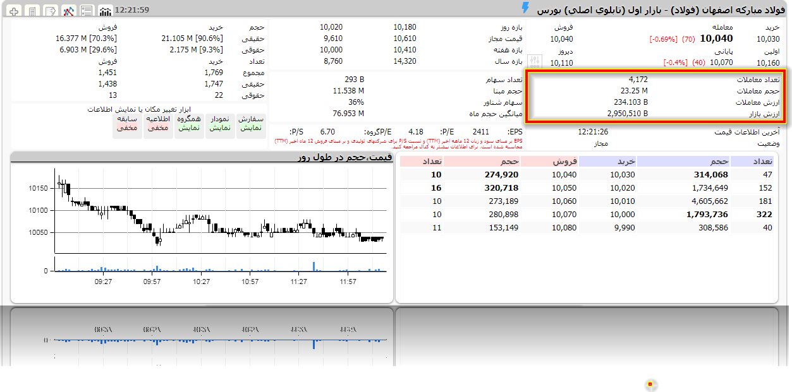The image size is (792, 392).
Task: Click the intraday candlestick price chart
Action: [220, 211]
